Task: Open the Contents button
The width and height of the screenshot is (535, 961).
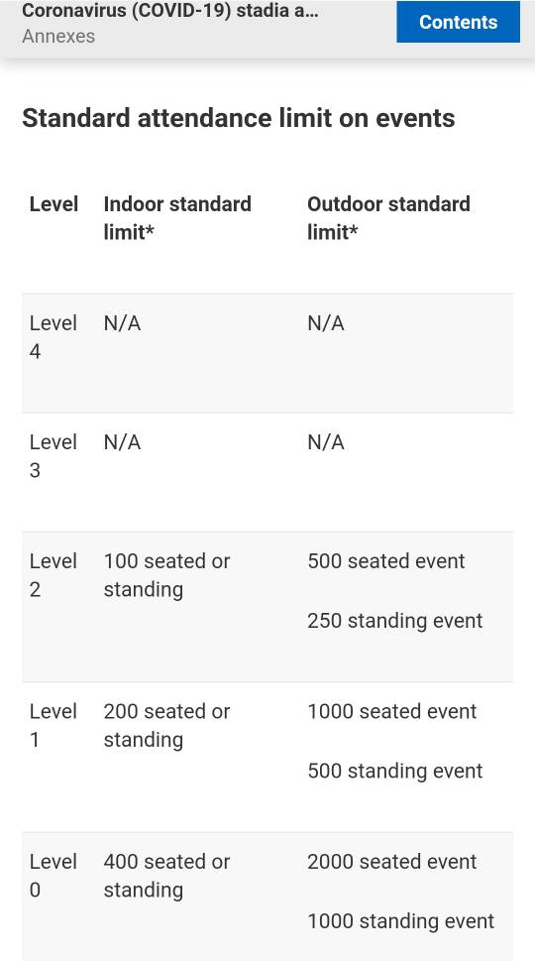Action: pyautogui.click(x=458, y=22)
